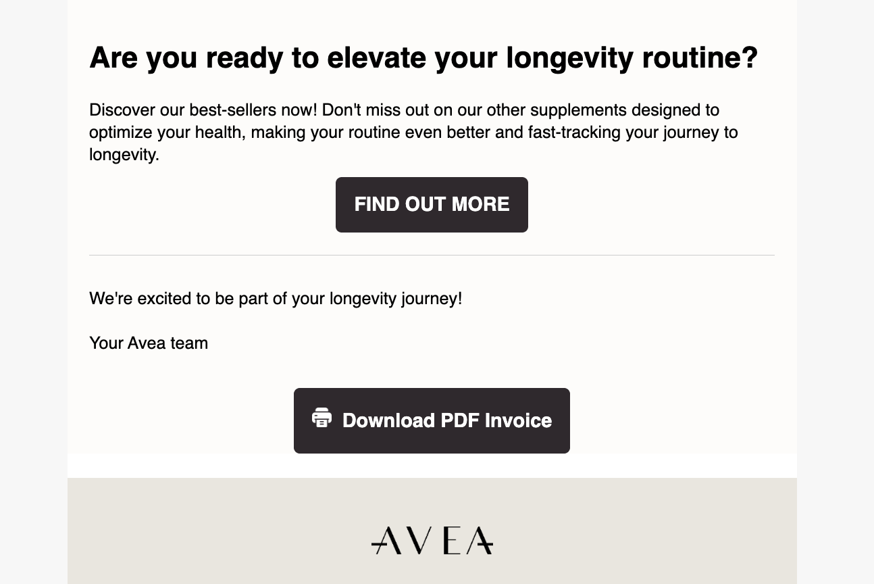Click the last letter A of the AVEA logo
Viewport: 874px width, 584px height.
coord(481,541)
